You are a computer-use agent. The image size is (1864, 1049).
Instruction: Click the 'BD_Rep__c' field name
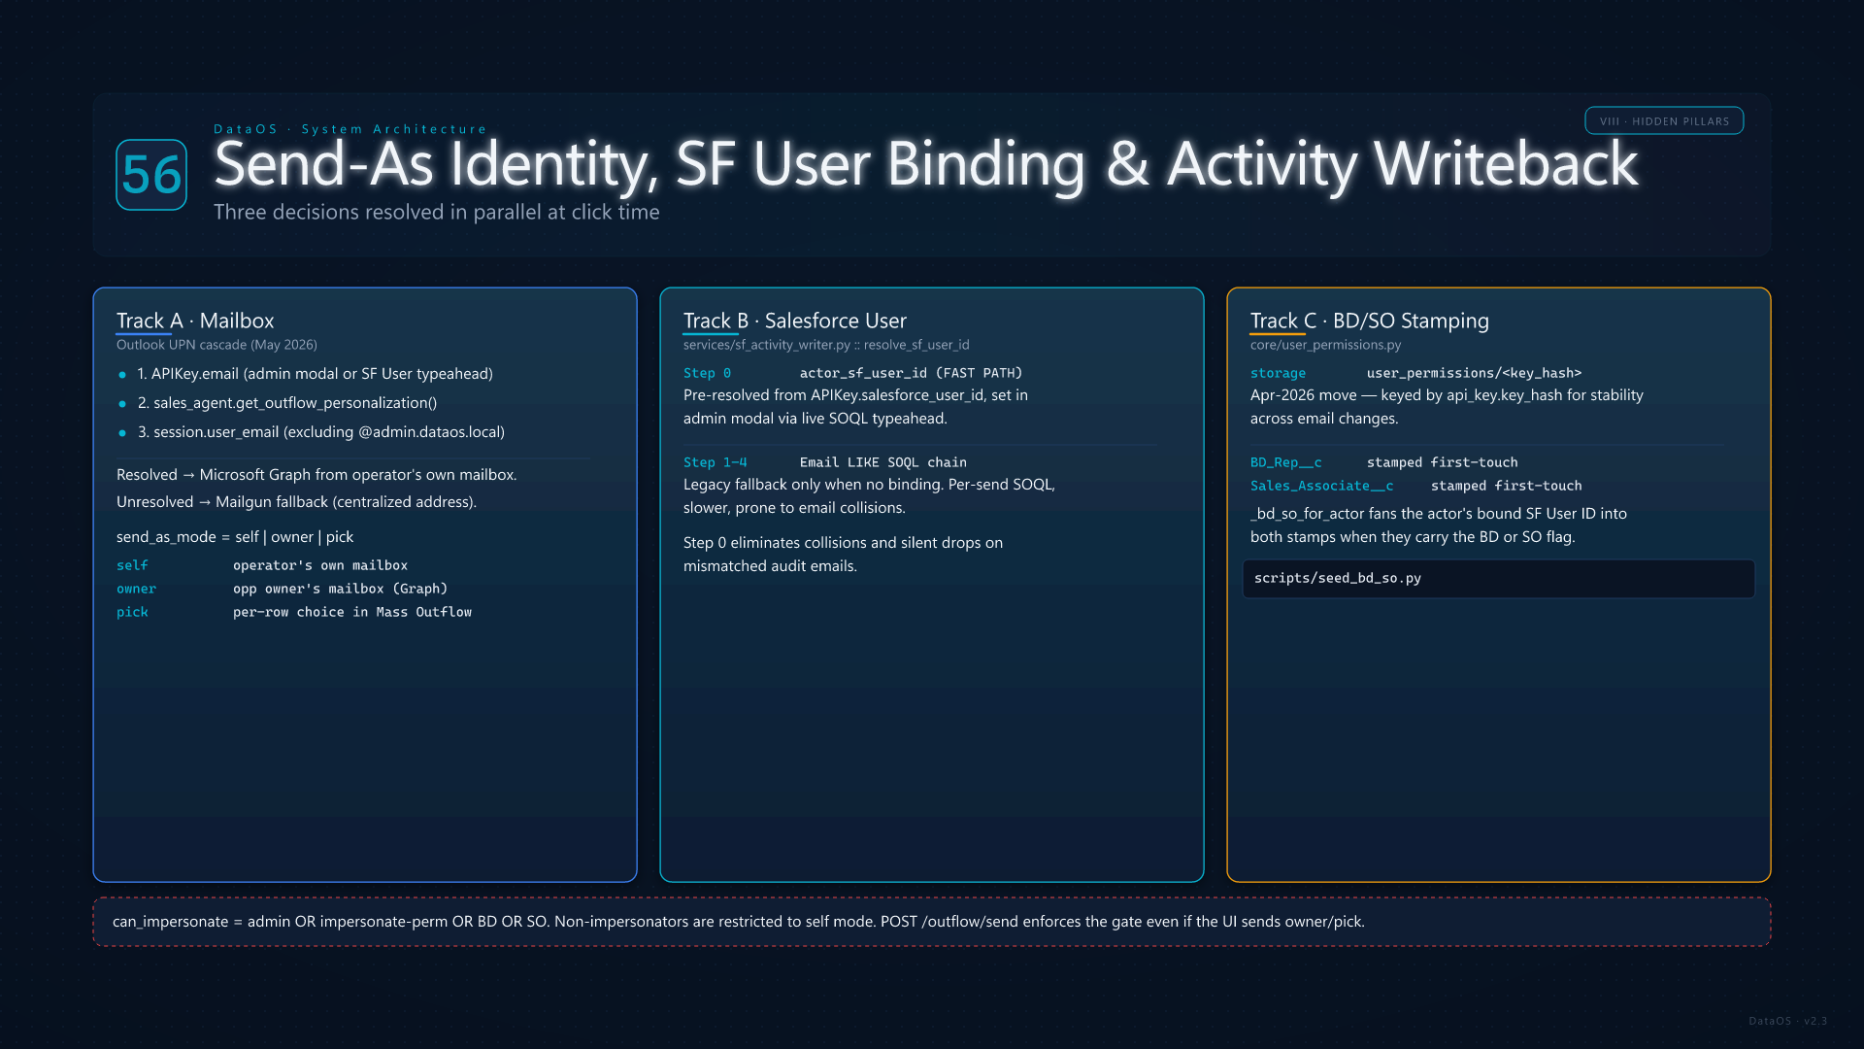(x=1286, y=462)
